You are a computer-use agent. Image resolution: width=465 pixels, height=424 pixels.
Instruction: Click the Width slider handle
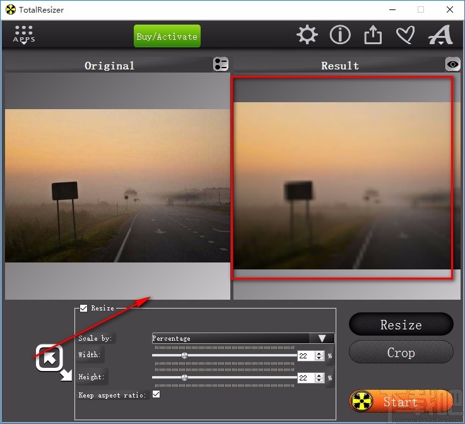(x=184, y=356)
